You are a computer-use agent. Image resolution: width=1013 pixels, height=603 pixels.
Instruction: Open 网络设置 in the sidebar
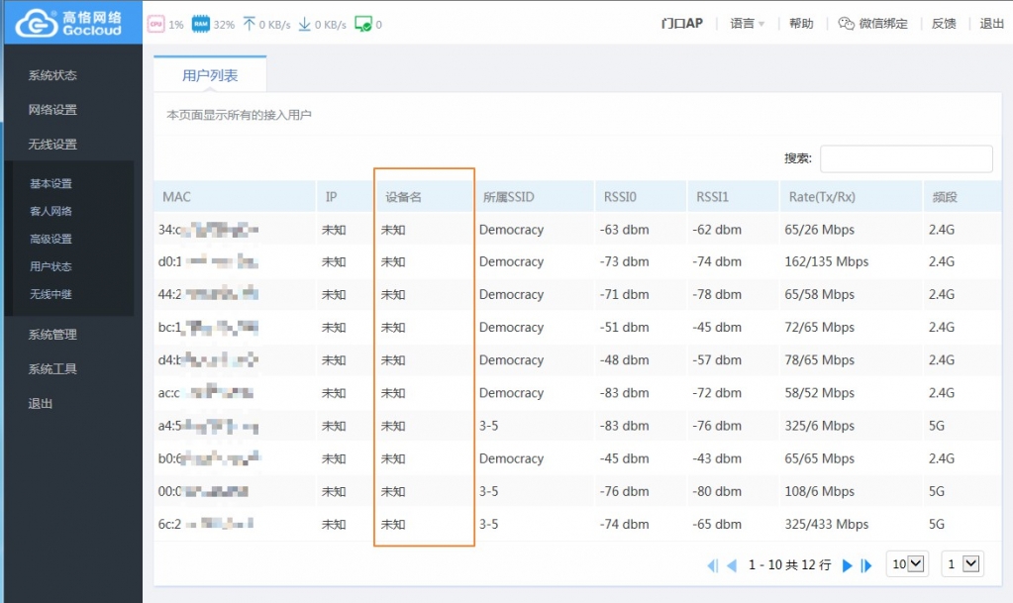tap(52, 110)
